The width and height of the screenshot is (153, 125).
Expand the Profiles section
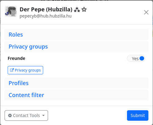(76, 83)
